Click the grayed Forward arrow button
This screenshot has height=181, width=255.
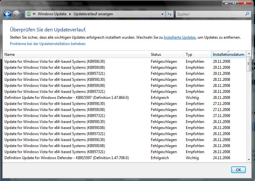(x=16, y=14)
